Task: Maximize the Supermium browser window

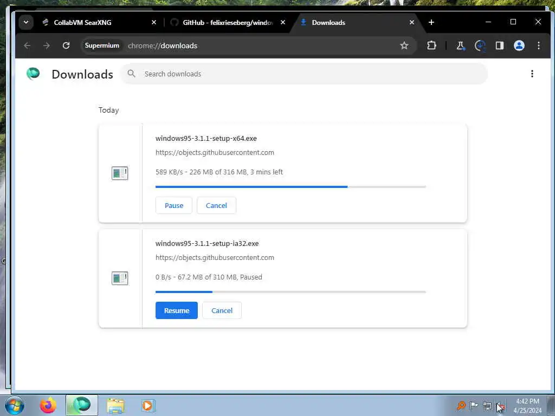Action: click(513, 22)
